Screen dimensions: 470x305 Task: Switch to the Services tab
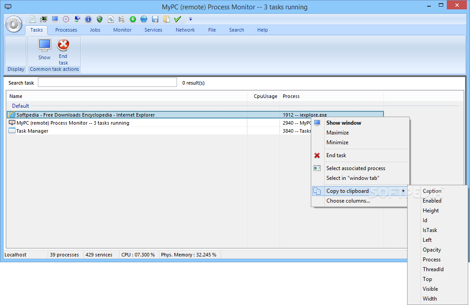153,30
